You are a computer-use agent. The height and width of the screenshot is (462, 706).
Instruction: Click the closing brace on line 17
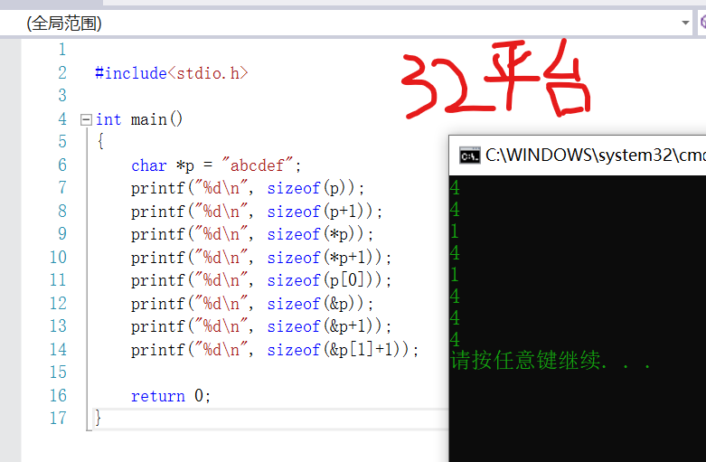[99, 418]
